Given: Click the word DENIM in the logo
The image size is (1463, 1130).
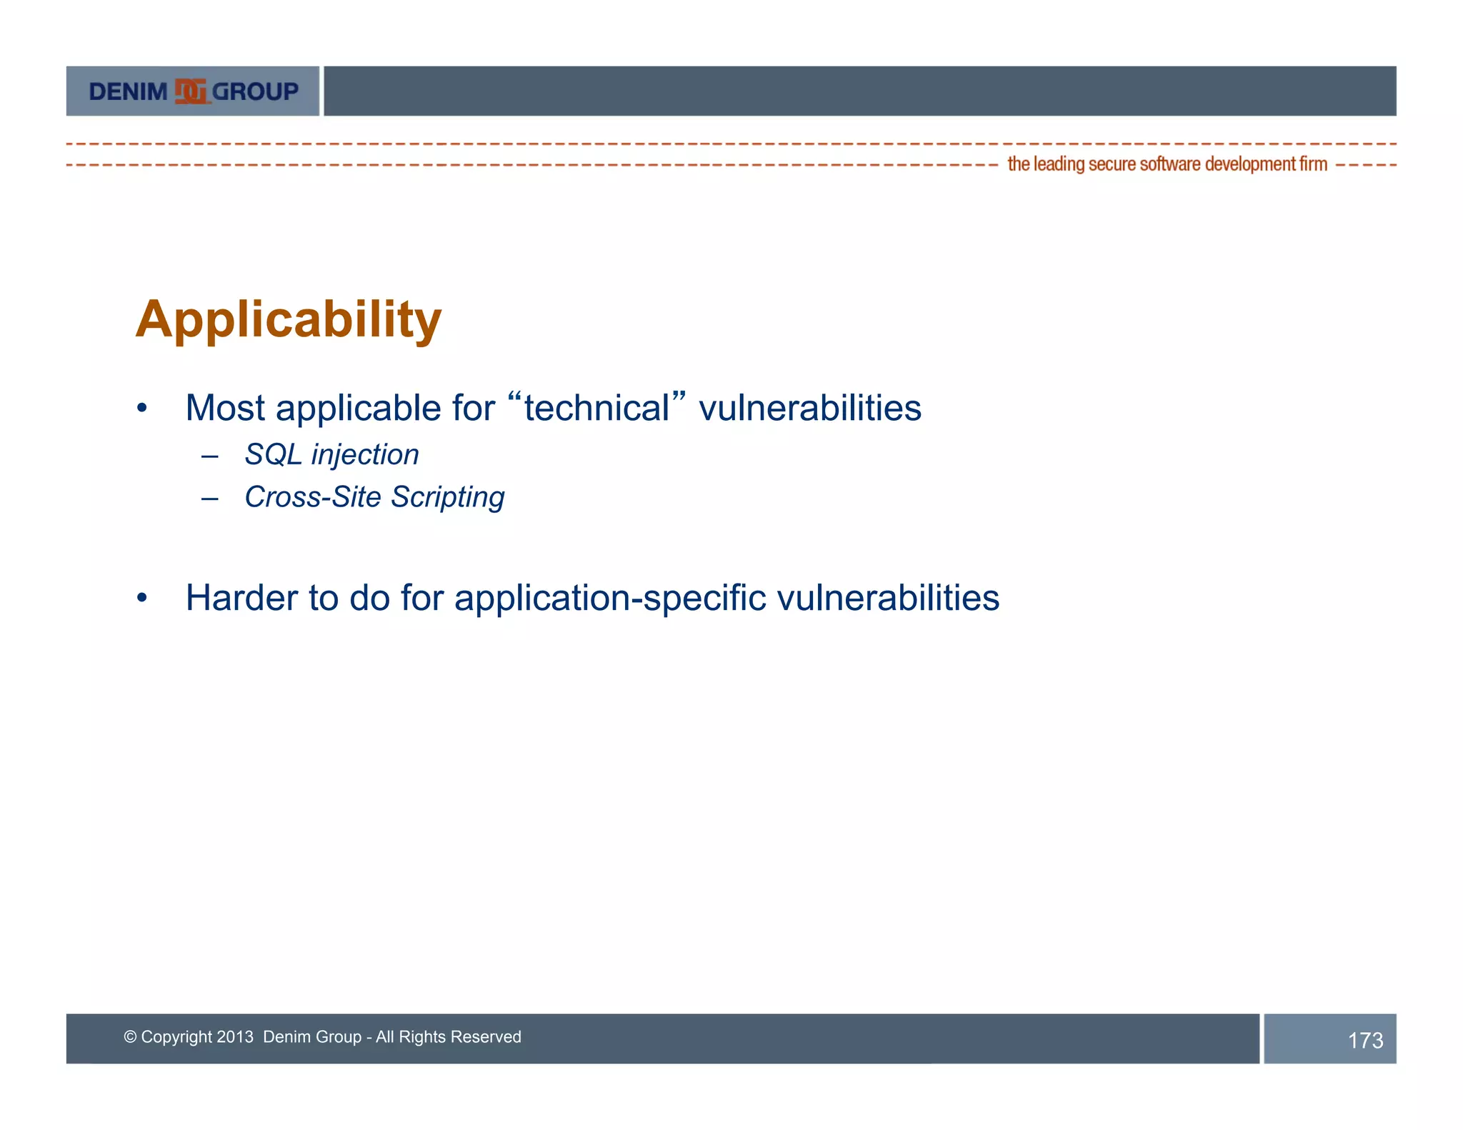Looking at the screenshot, I should (x=128, y=91).
